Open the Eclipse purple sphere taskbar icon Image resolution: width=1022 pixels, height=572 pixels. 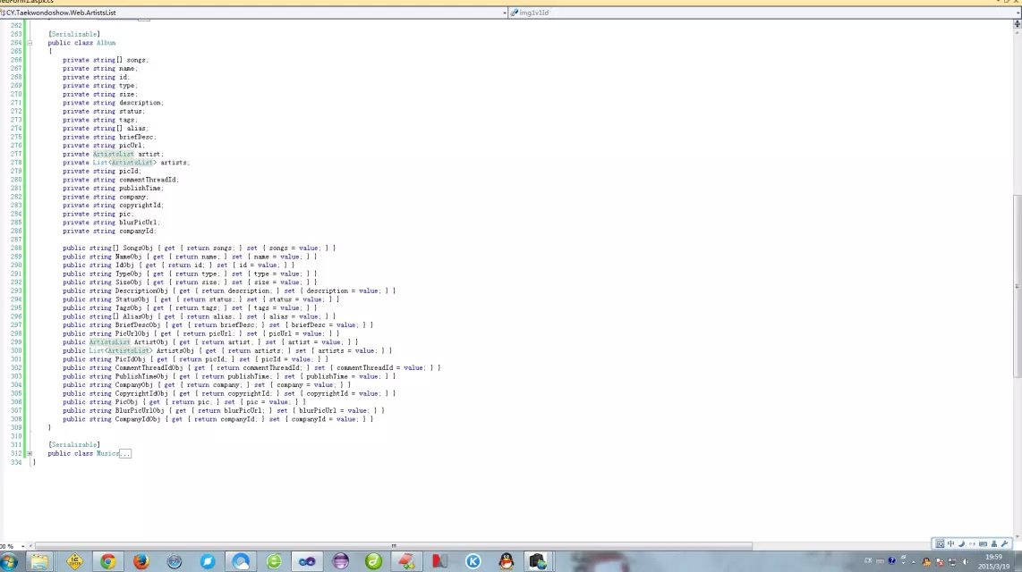340,561
